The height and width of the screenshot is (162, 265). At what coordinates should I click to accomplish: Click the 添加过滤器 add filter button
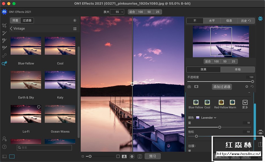(222, 87)
